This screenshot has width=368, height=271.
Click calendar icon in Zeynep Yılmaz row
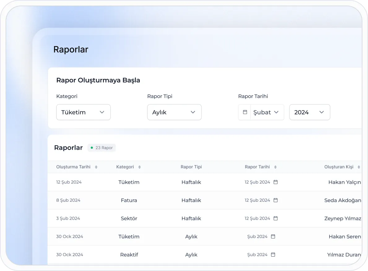(x=275, y=218)
